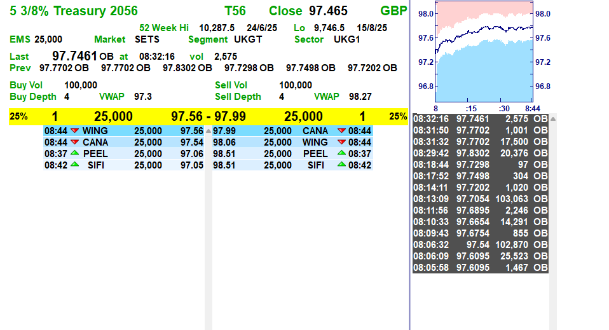Click the trades list scrollbar up arrow

click(x=553, y=119)
